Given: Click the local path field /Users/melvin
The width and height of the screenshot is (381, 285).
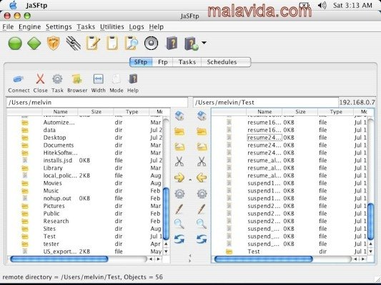Looking at the screenshot, I should point(97,103).
